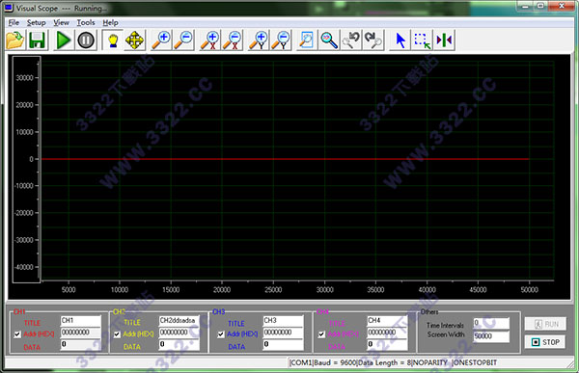Click the -40000 Y-axis label
Viewport: 579px width, 373px height.
click(24, 267)
